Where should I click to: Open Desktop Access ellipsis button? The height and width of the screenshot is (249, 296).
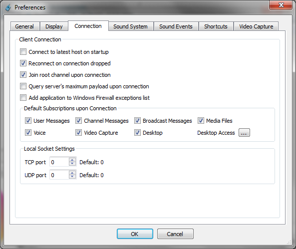pyautogui.click(x=244, y=133)
